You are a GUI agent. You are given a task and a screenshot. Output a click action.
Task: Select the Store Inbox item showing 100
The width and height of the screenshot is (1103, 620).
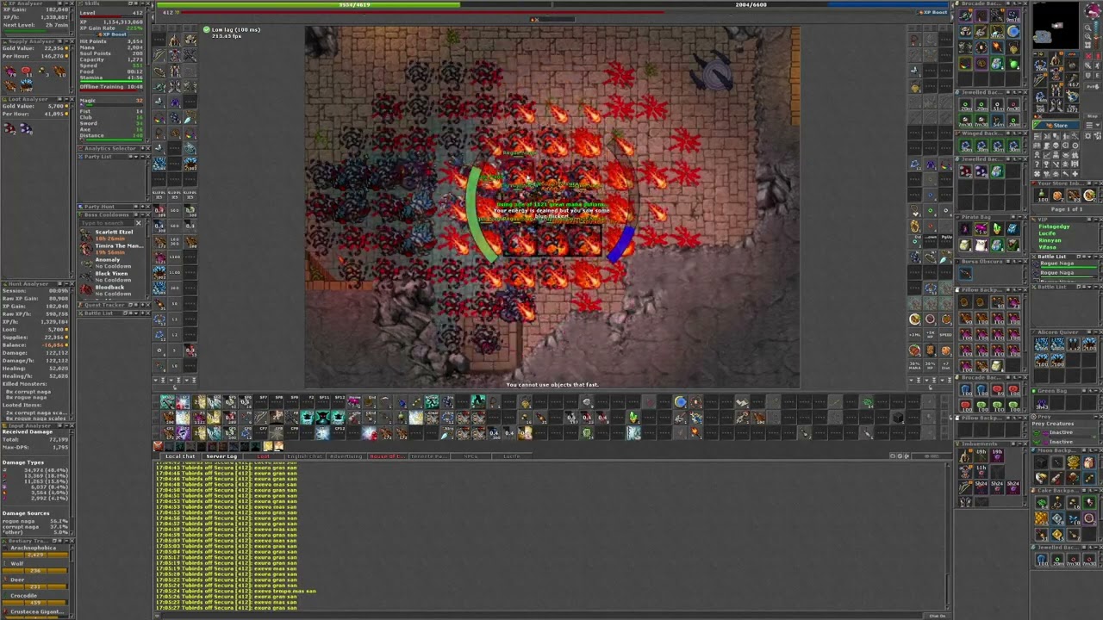click(x=1042, y=195)
